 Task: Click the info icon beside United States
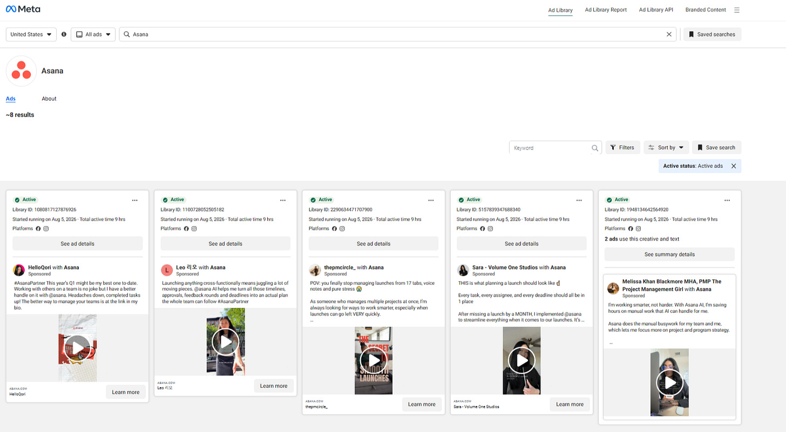click(x=64, y=34)
